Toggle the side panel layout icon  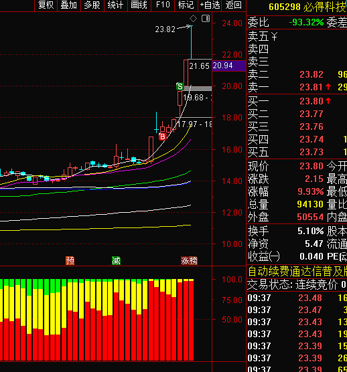pyautogui.click(x=206, y=18)
